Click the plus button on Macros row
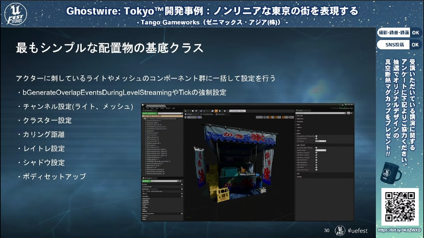 [x=182, y=194]
